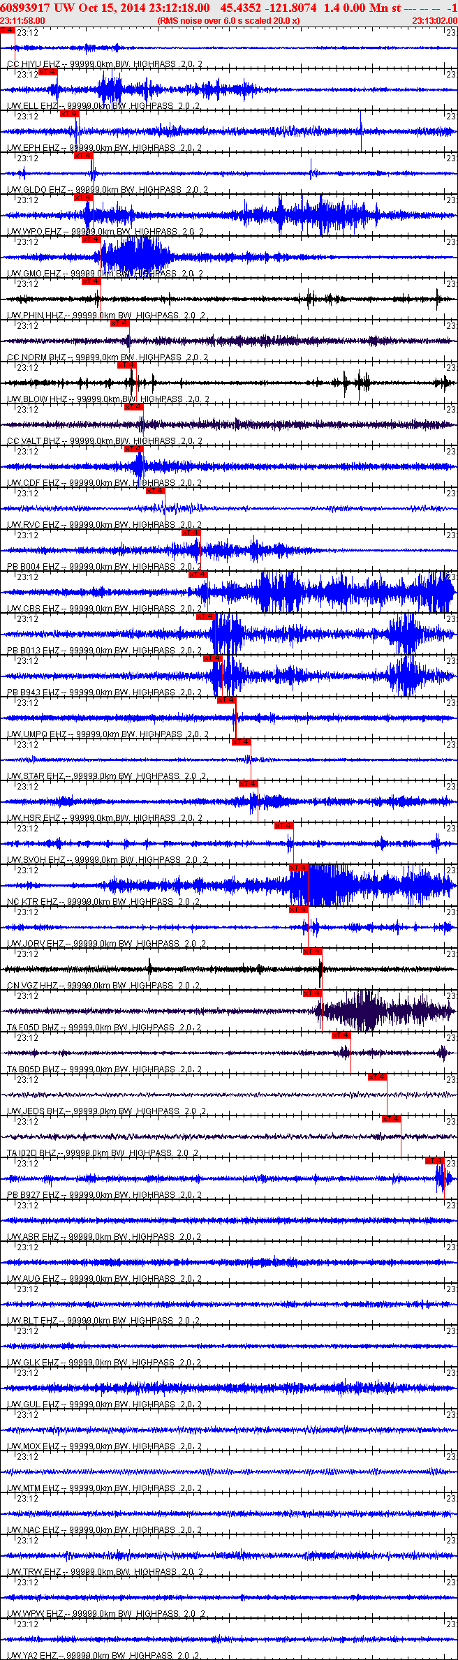458x1660 pixels.
Task: Select the red pick flag on PB.B013 trace
Action: [206, 616]
